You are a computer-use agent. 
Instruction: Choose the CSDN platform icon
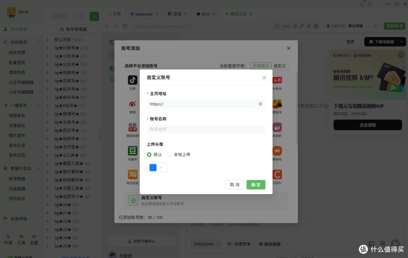coord(277,175)
